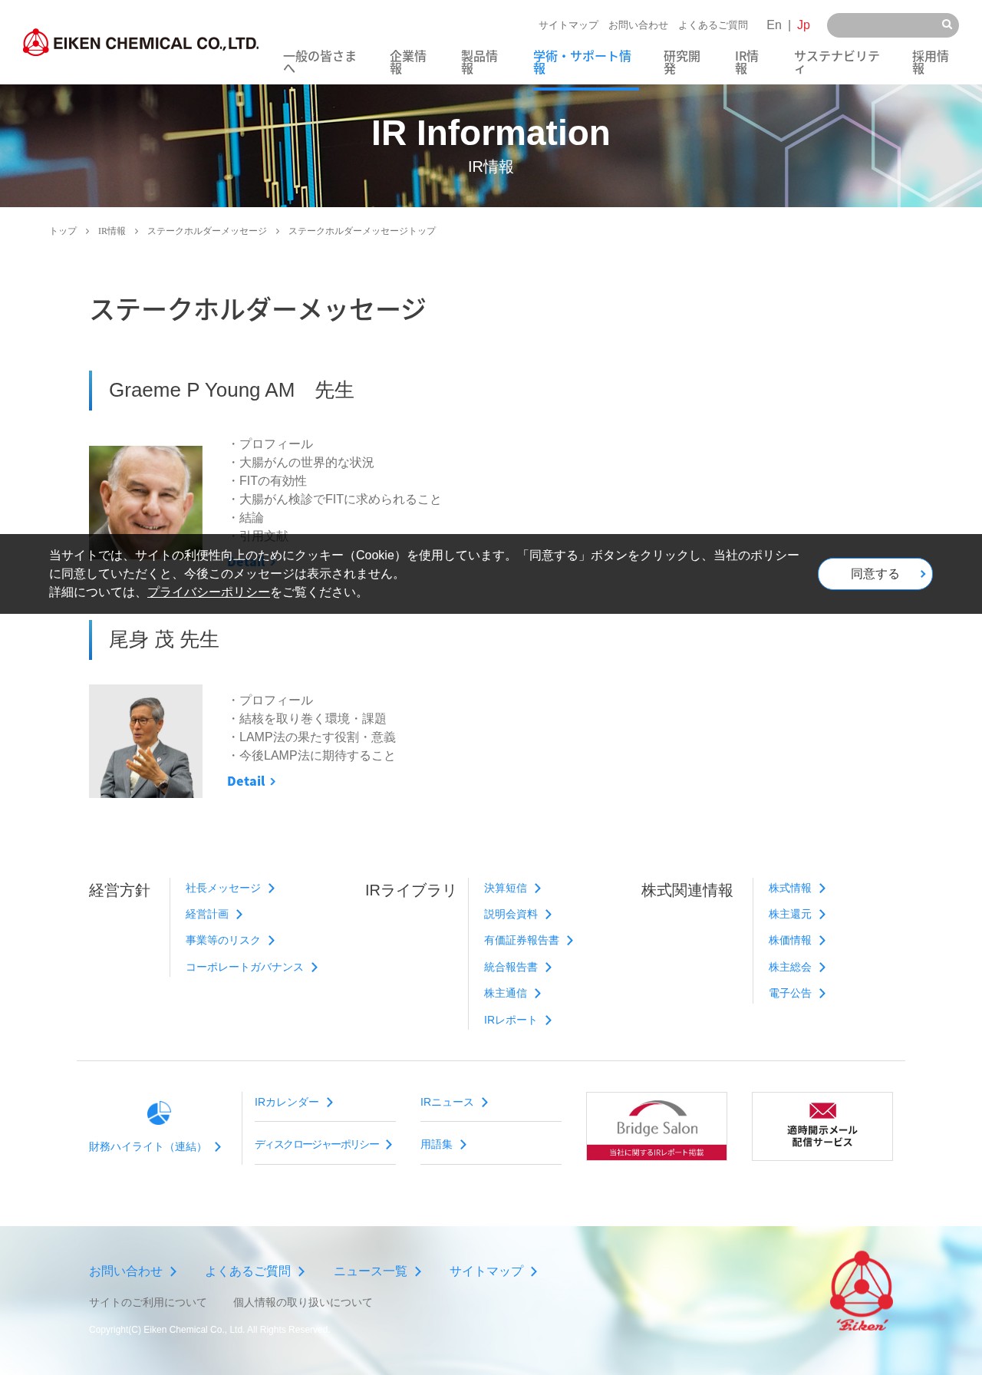Open the Bridge Salon banner
The image size is (982, 1375).
tap(657, 1126)
